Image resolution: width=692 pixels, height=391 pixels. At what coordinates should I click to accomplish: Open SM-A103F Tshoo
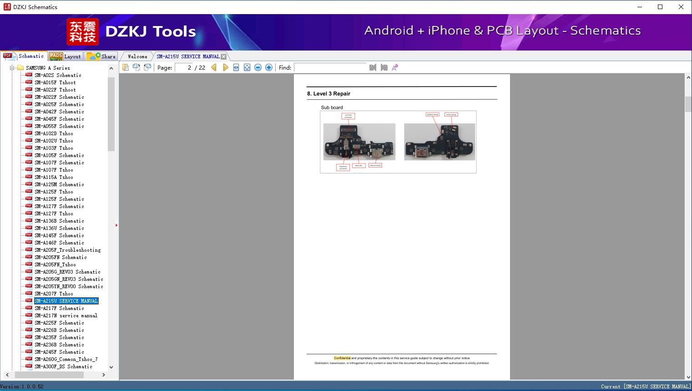pyautogui.click(x=54, y=148)
